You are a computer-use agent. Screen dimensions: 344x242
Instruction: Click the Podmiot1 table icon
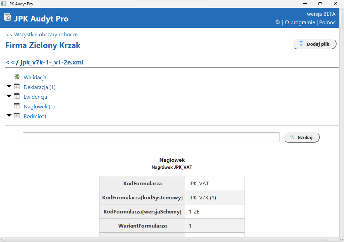[17, 115]
